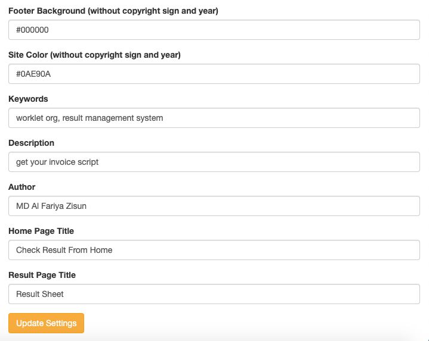Viewport: 429px width, 341px height.
Task: Click the Update Settings button
Action: point(46,323)
